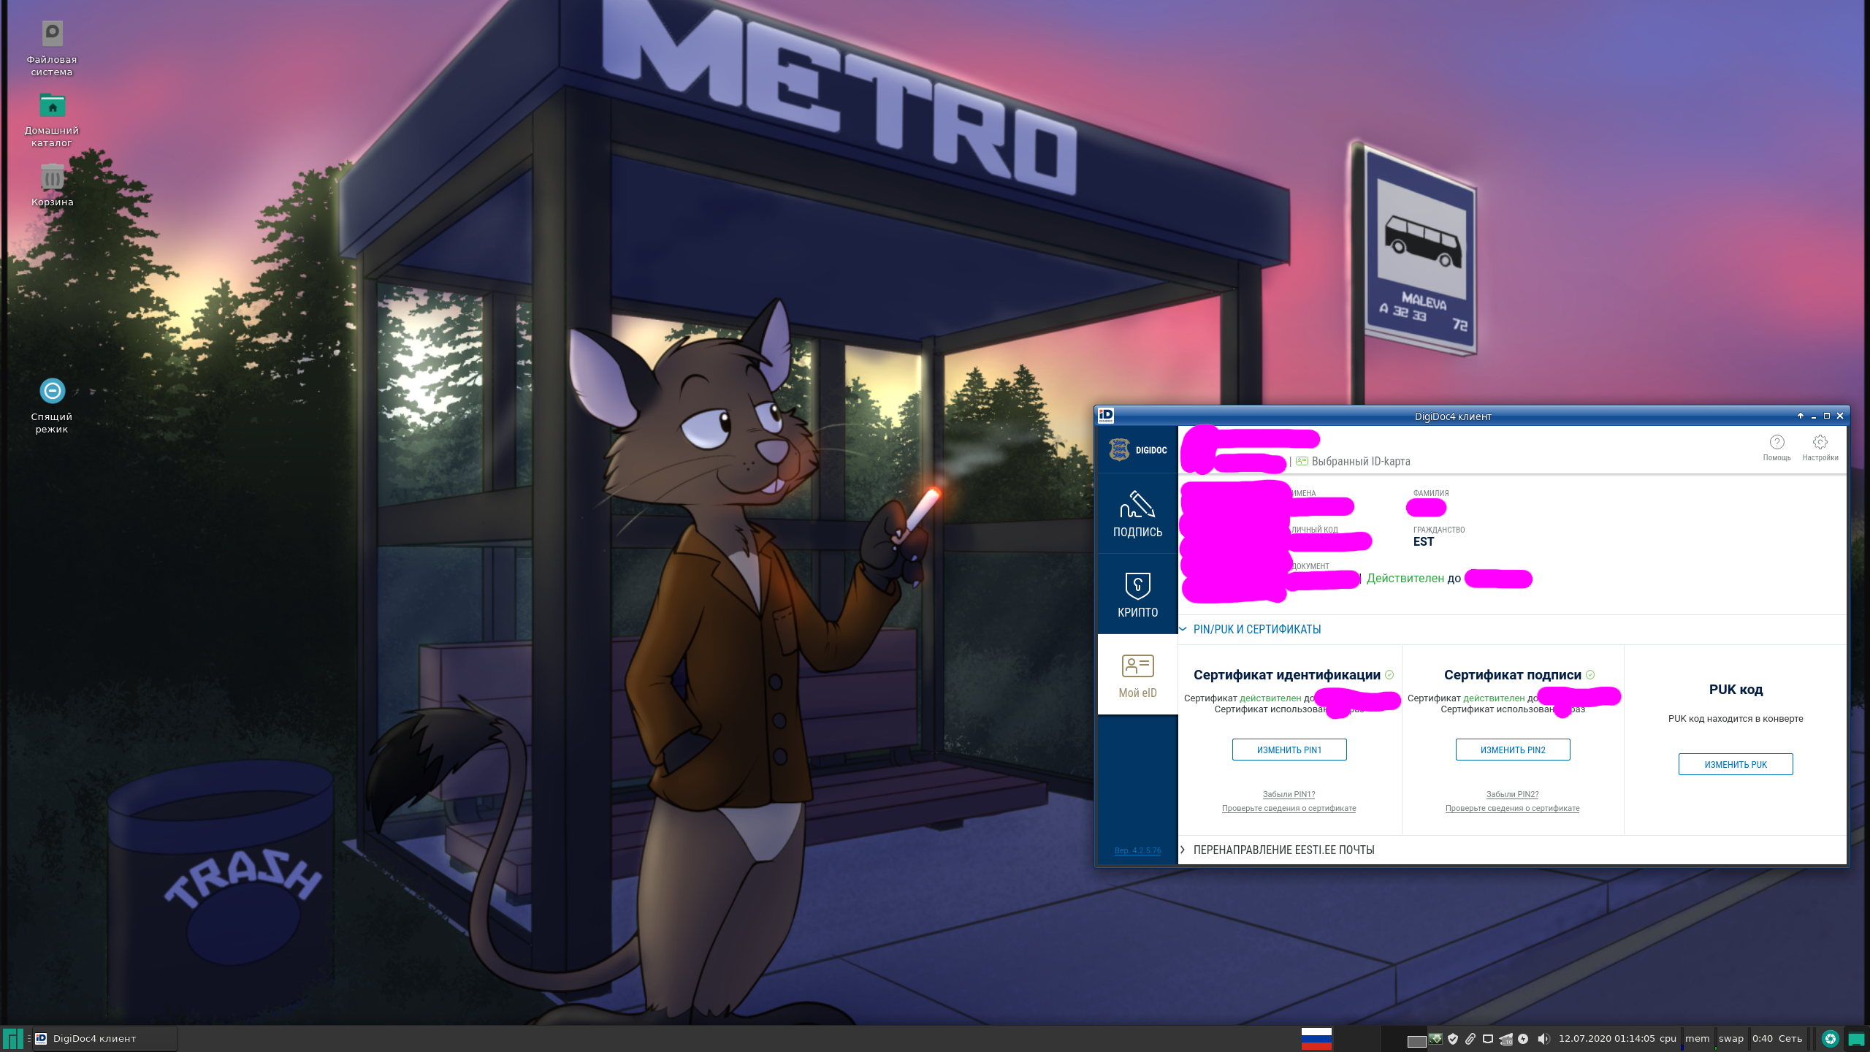Click the green checkmark next to Сертификат идентификации
This screenshot has width=1870, height=1052.
click(x=1389, y=675)
